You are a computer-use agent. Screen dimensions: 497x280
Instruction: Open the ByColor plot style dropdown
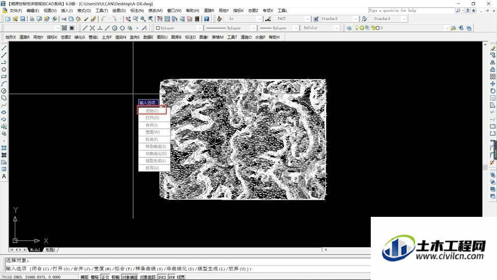(336, 28)
